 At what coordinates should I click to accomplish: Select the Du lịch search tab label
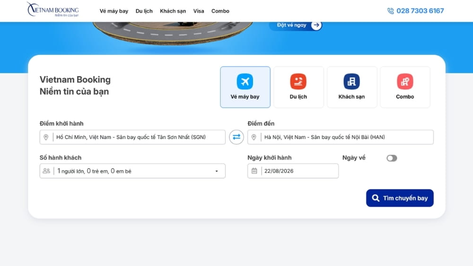point(298,97)
